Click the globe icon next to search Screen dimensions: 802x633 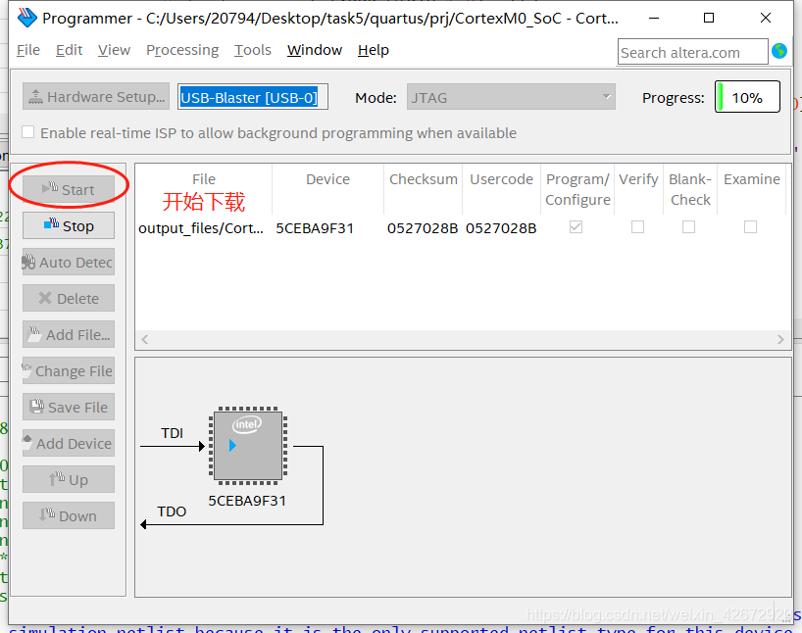pyautogui.click(x=779, y=51)
